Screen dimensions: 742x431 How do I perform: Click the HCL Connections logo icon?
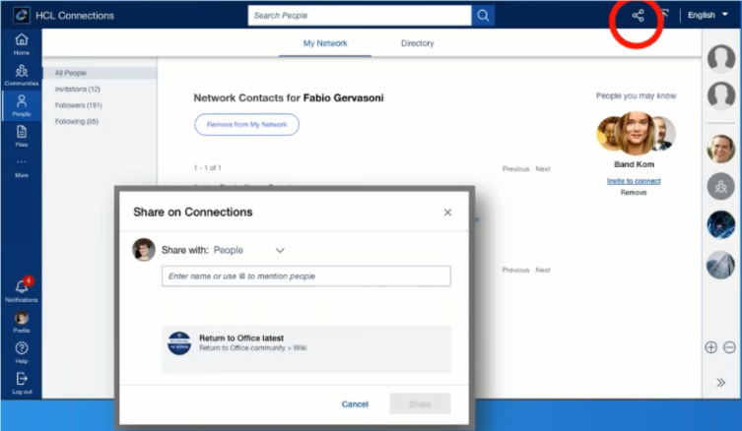coord(21,15)
